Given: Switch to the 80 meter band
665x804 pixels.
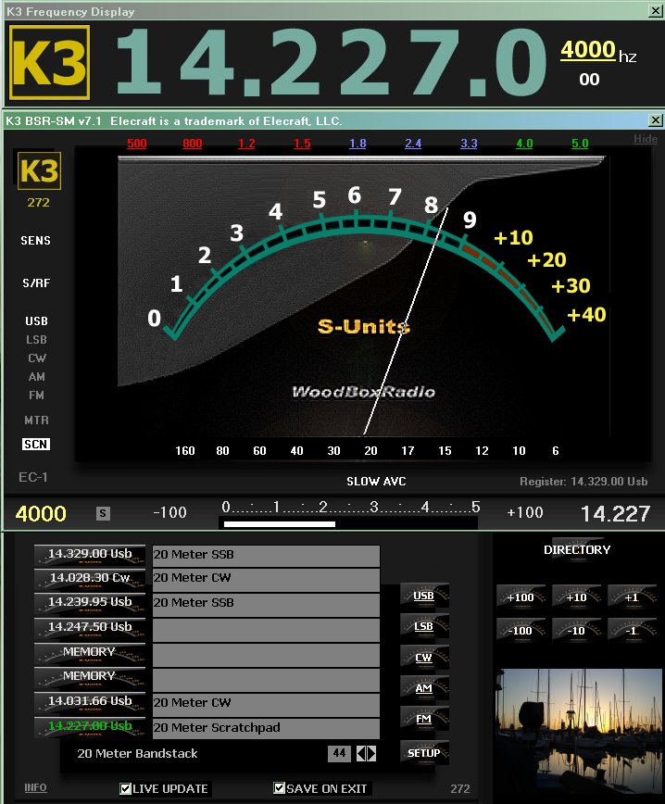Looking at the screenshot, I should 222,451.
